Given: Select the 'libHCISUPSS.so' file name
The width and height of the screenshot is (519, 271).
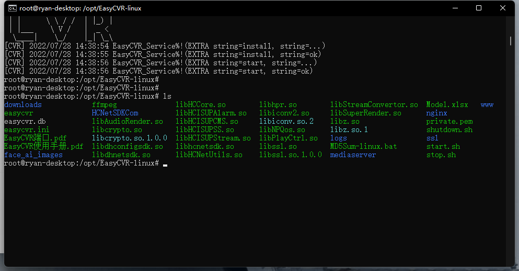Looking at the screenshot, I should pos(205,130).
